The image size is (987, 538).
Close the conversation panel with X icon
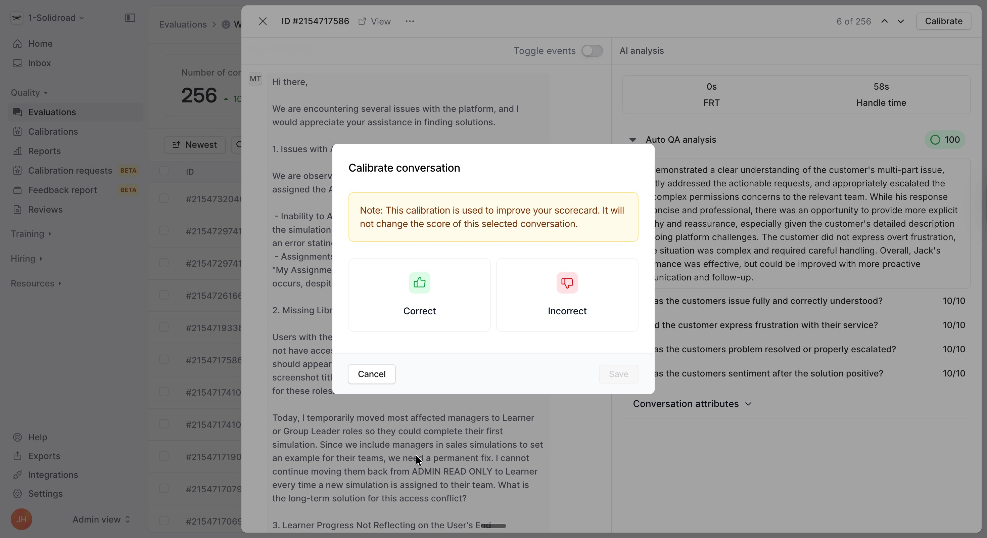tap(263, 21)
